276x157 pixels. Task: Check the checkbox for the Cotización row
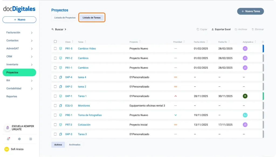[x=55, y=124]
